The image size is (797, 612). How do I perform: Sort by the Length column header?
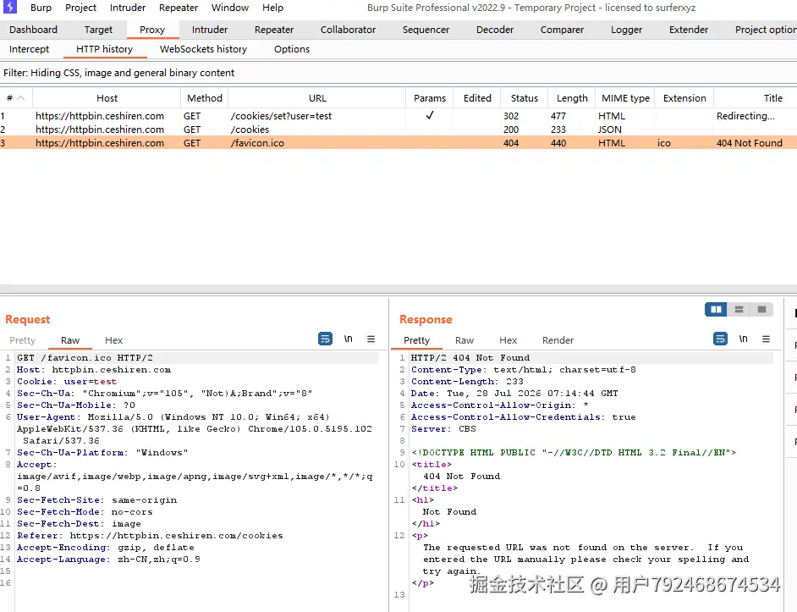572,97
